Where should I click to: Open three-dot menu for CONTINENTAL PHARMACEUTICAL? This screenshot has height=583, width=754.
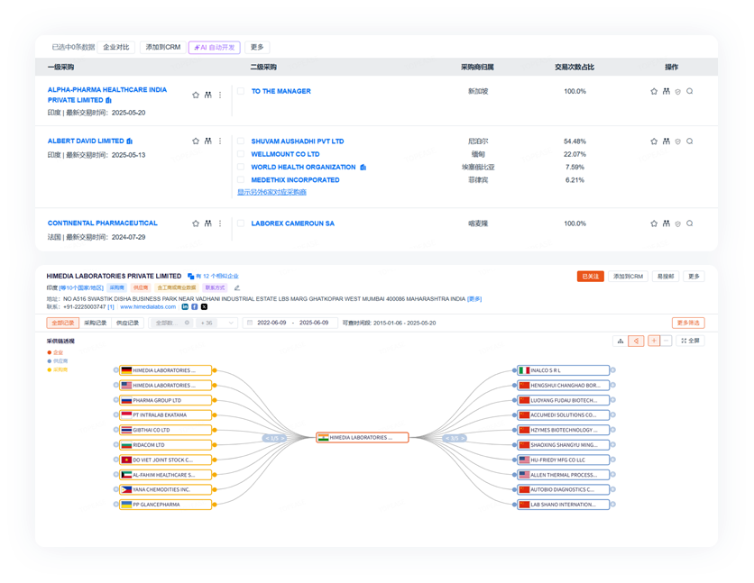point(219,223)
